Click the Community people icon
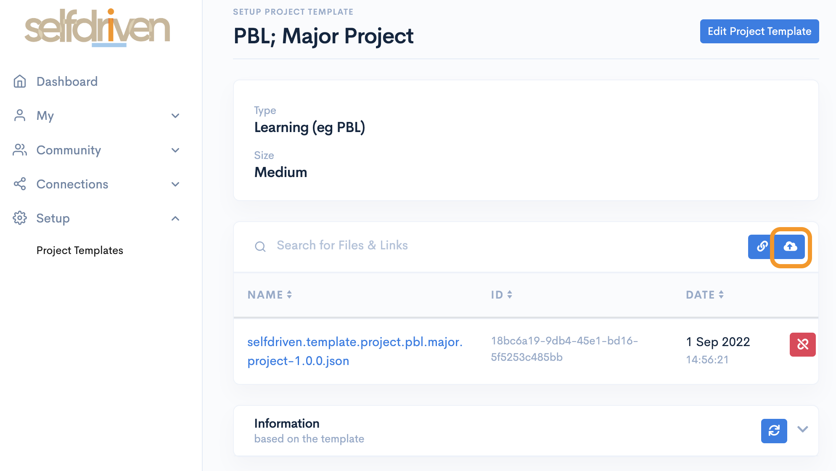Viewport: 836px width, 471px height. (x=20, y=150)
